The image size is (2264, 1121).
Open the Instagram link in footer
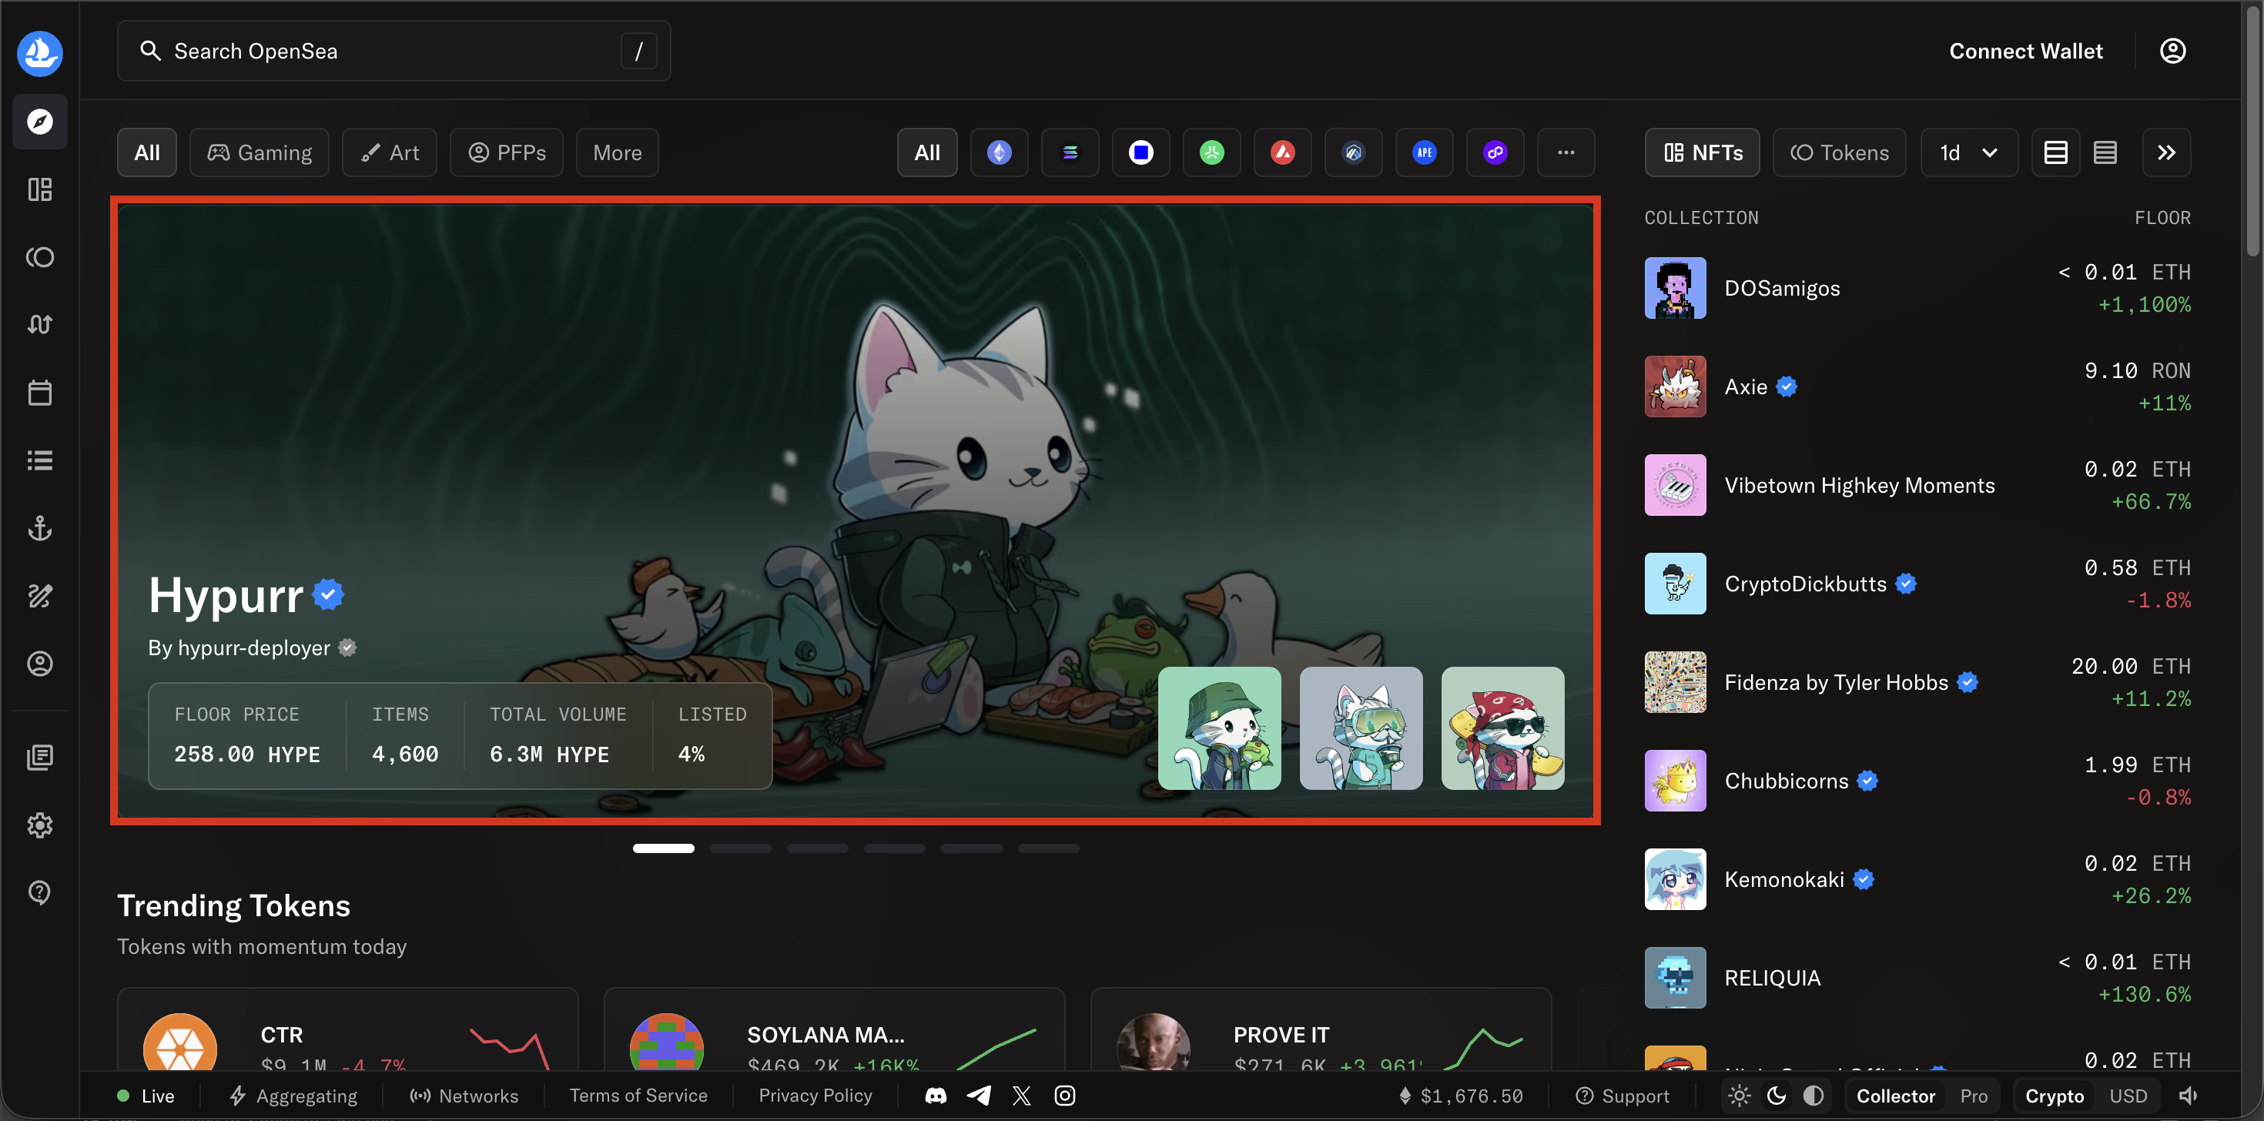pos(1064,1096)
